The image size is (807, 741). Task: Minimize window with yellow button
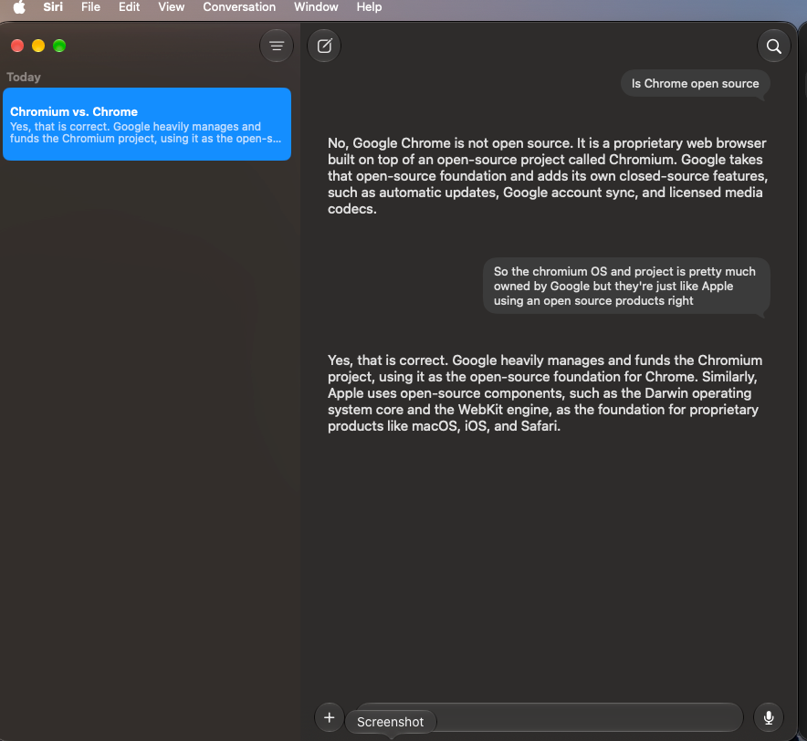[38, 46]
